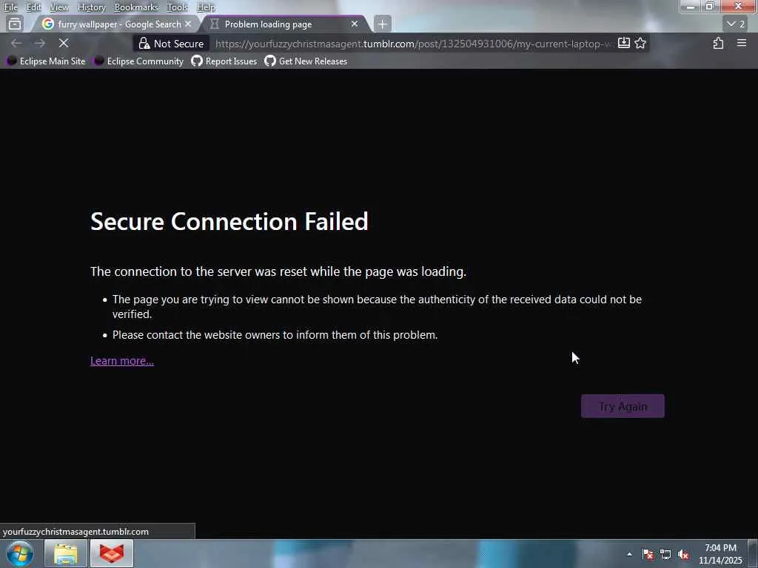Expand the list all tabs chevron
Viewport: 758px width, 568px height.
pos(736,24)
